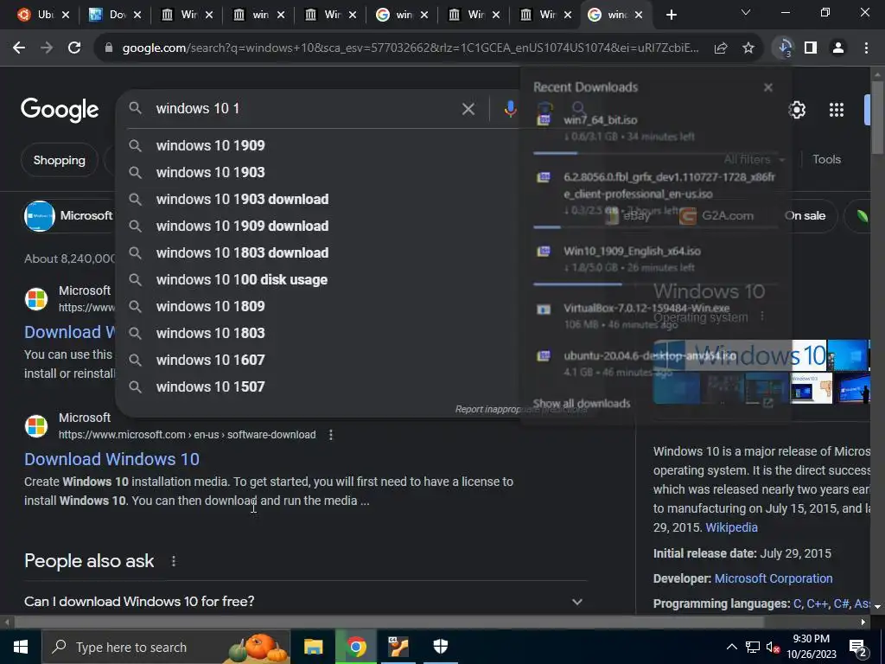Image resolution: width=885 pixels, height=664 pixels.
Task: Pick 'windows 10 100 disk usage' suggestion
Action: [x=242, y=279]
